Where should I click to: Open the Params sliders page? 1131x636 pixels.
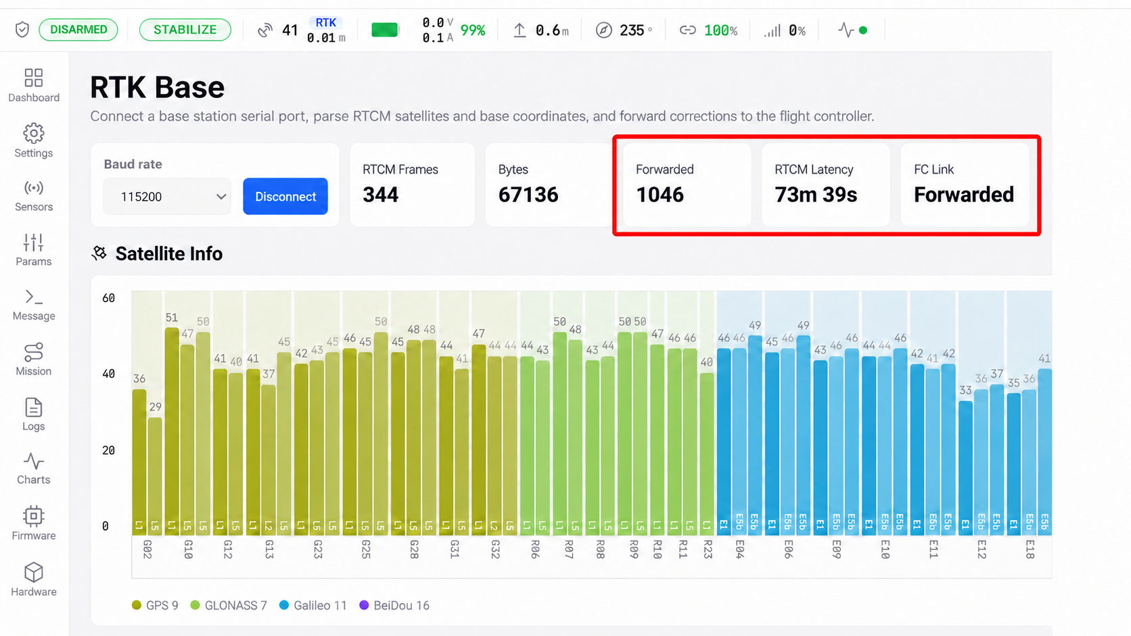(34, 250)
